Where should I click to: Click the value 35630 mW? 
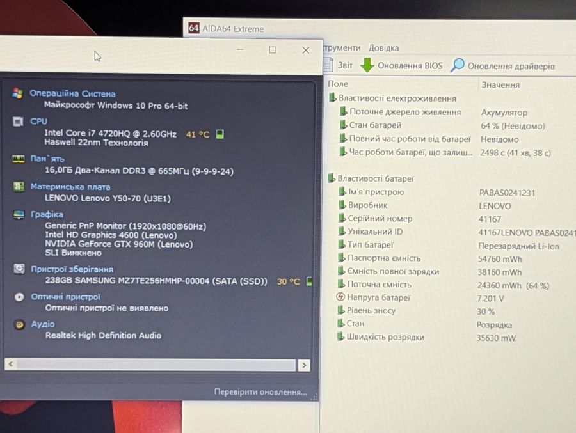tap(496, 338)
